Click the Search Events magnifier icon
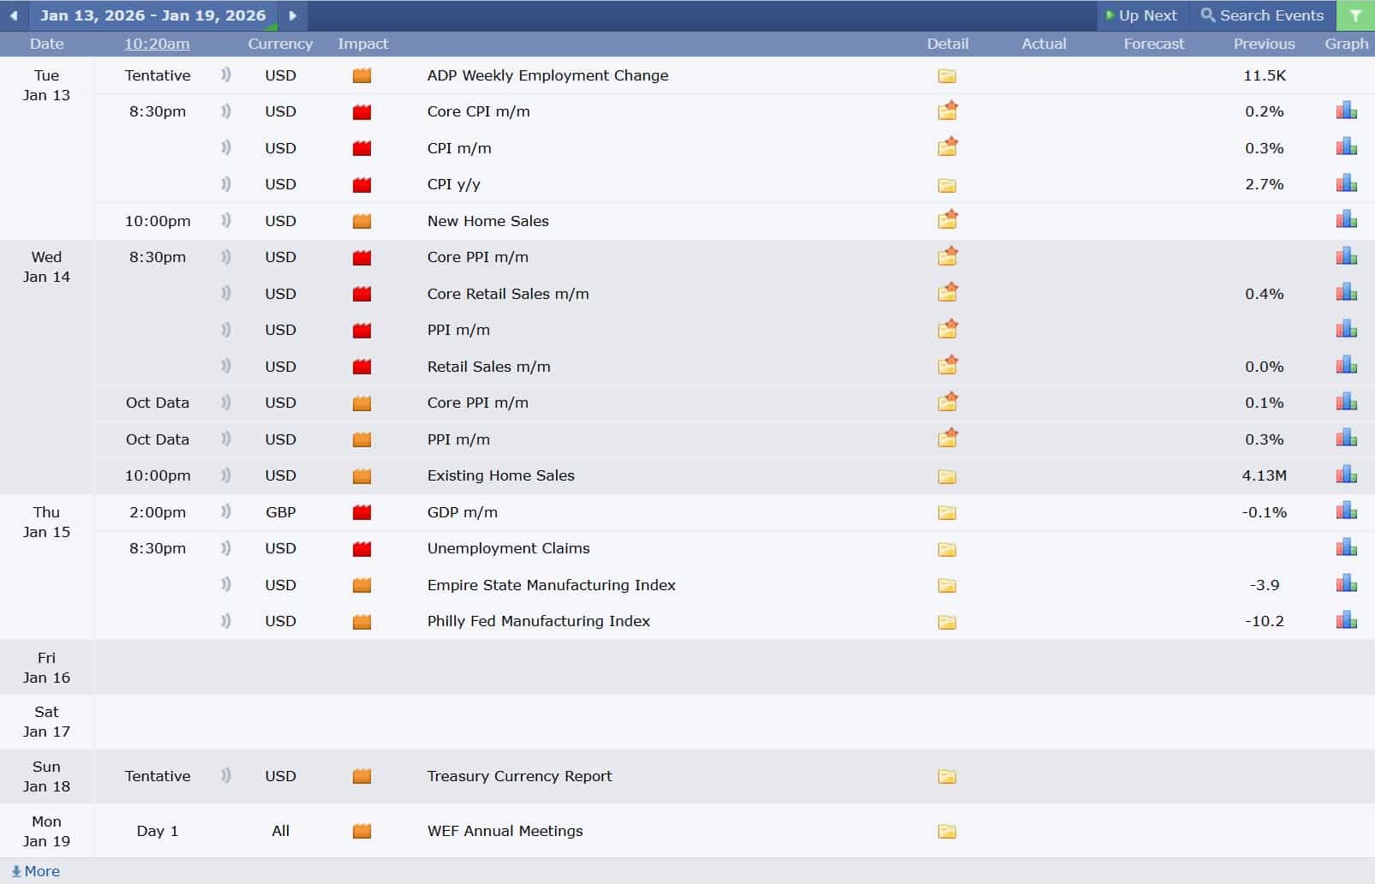The height and width of the screenshot is (884, 1375). [x=1208, y=15]
